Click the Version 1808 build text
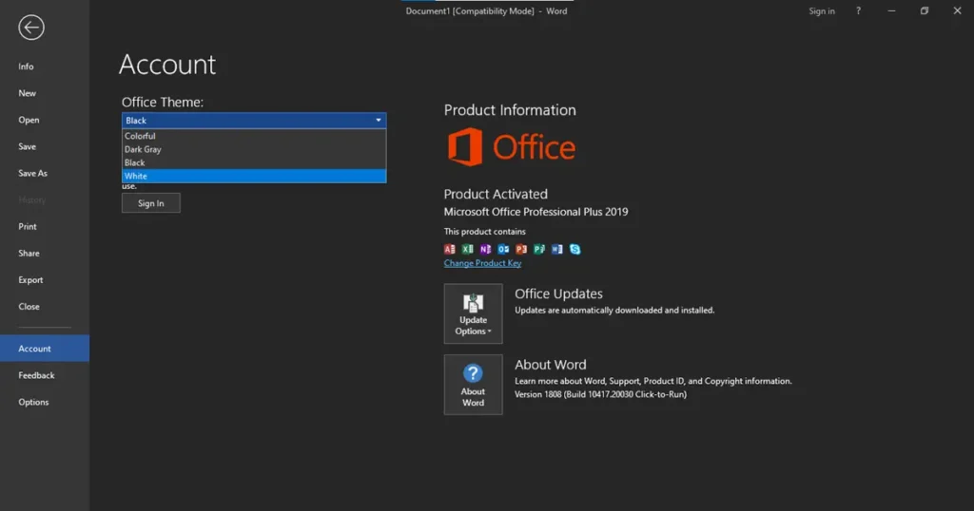Image resolution: width=974 pixels, height=511 pixels. coord(601,394)
